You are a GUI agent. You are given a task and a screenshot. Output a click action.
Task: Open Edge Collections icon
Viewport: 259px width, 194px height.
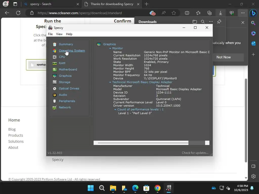pyautogui.click(x=209, y=13)
